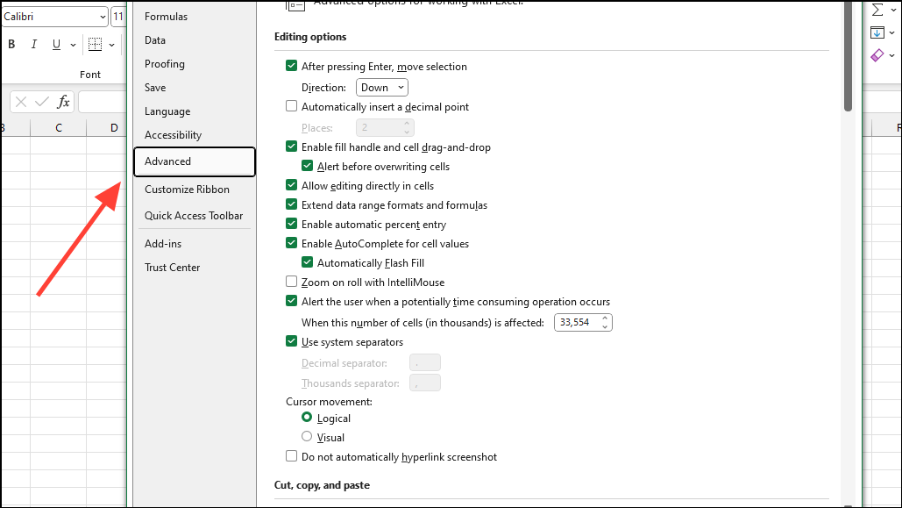Open the Direction dropdown

[x=382, y=87]
